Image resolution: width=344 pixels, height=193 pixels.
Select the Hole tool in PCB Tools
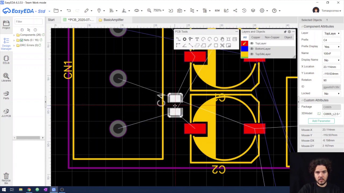click(x=228, y=39)
